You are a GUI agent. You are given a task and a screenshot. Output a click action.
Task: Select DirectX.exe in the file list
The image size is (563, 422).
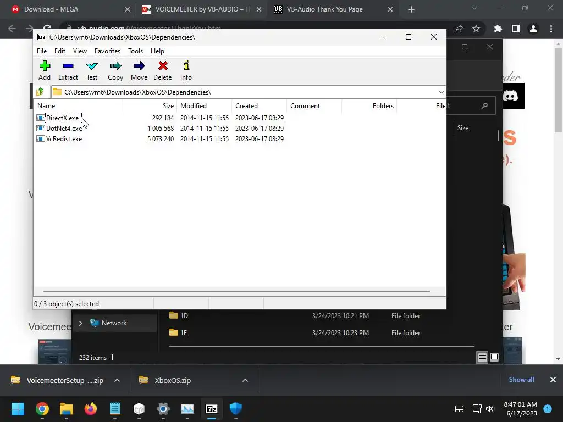[x=62, y=118]
